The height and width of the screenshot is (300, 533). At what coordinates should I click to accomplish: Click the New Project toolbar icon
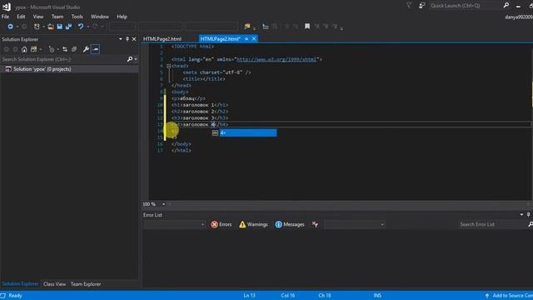tap(37, 27)
